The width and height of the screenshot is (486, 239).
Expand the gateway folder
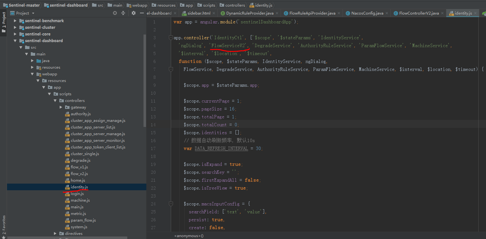(61, 107)
